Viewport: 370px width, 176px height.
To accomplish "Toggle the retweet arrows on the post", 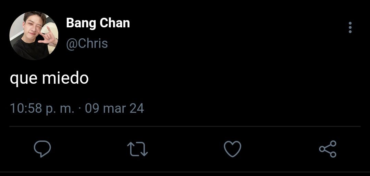I will pos(137,149).
